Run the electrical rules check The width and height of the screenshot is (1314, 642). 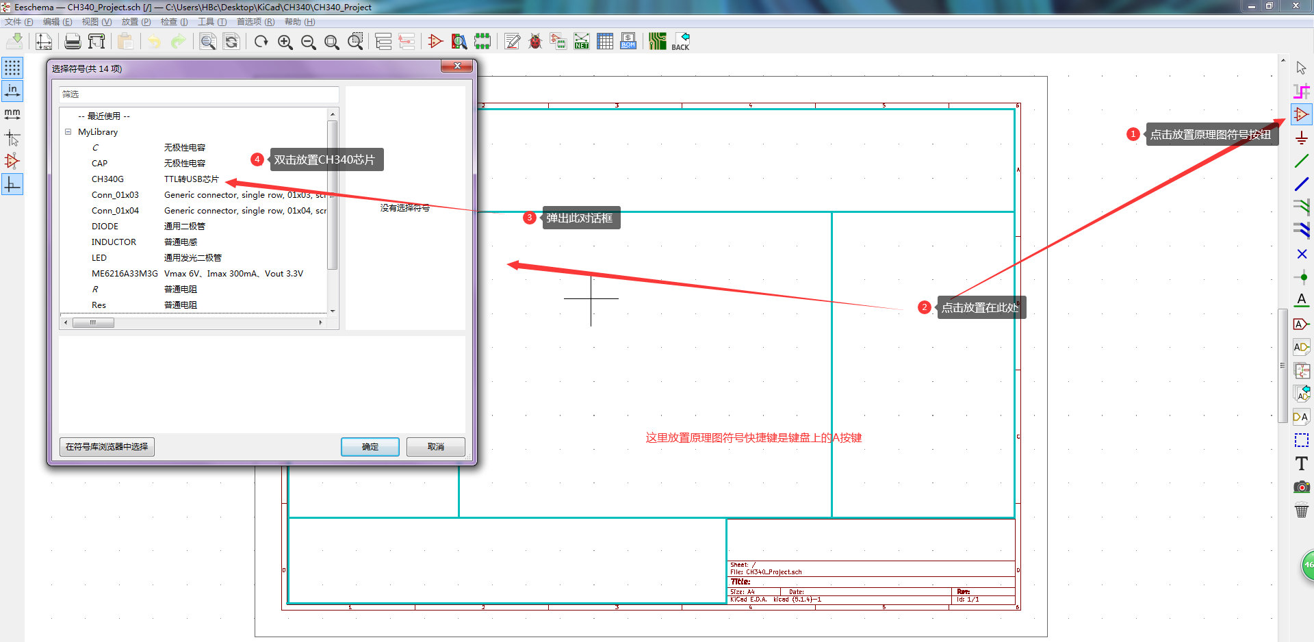[535, 41]
